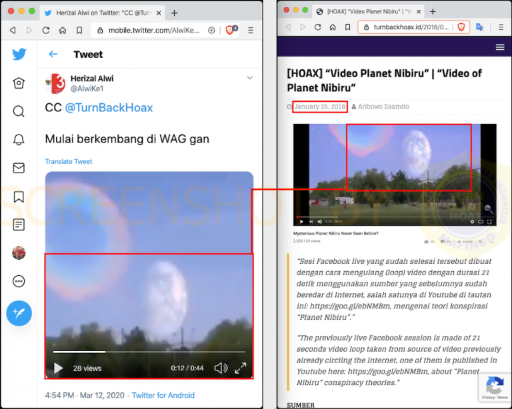The height and width of the screenshot is (409, 512).
Task: Toggle the tweet video's sound icon
Action: tap(221, 368)
